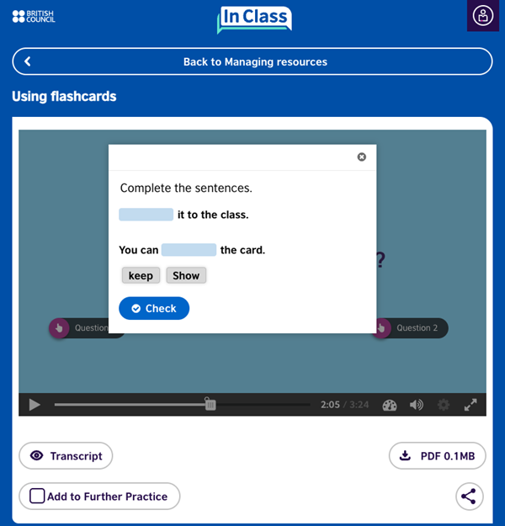
Task: Open the playback speed gauge control
Action: click(389, 405)
